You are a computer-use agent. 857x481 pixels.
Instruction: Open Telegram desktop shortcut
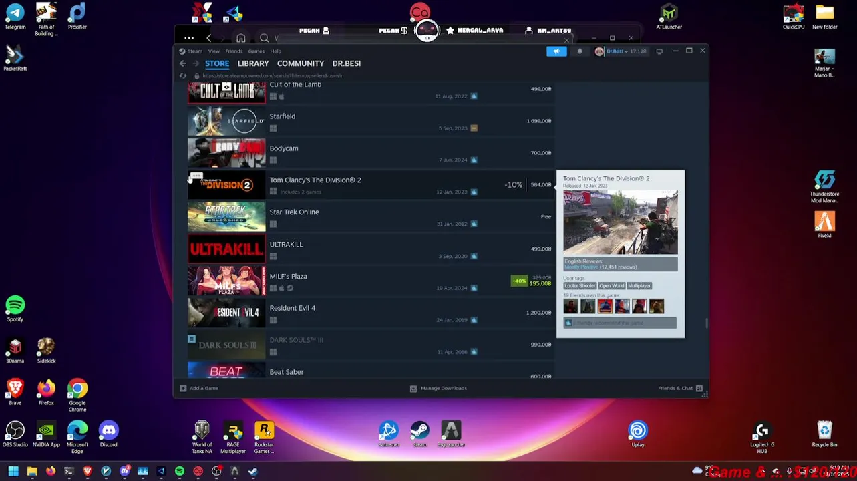click(15, 17)
